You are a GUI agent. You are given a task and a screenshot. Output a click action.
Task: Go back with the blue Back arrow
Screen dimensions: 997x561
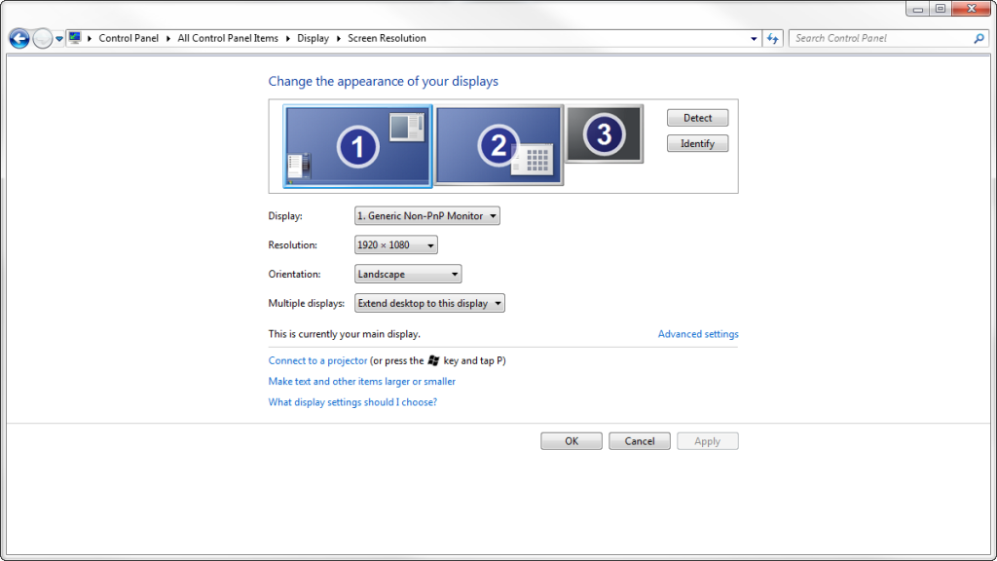(x=19, y=38)
